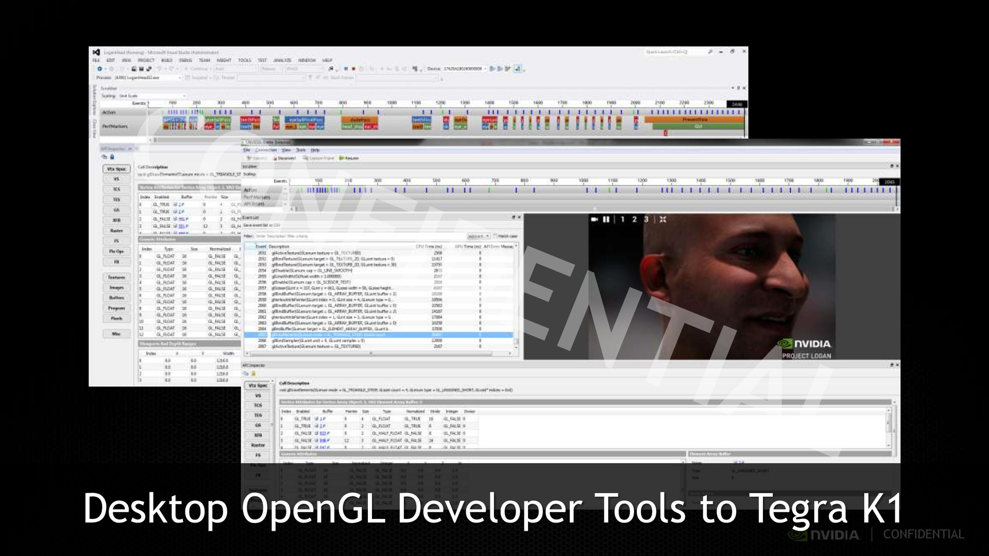Click Save event list as CSV link
The height and width of the screenshot is (556, 989).
coord(261,225)
